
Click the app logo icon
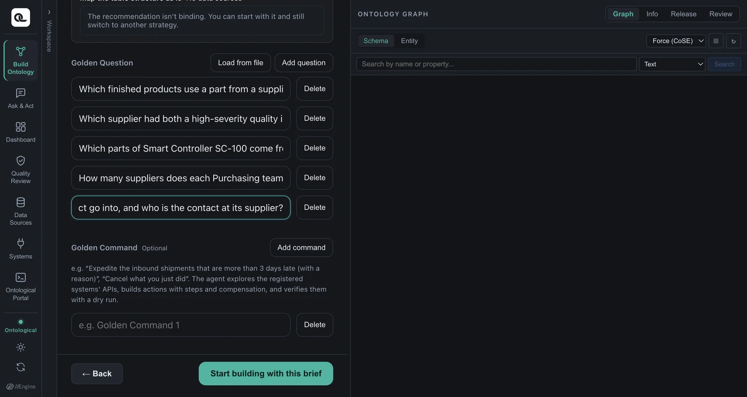coord(21,18)
